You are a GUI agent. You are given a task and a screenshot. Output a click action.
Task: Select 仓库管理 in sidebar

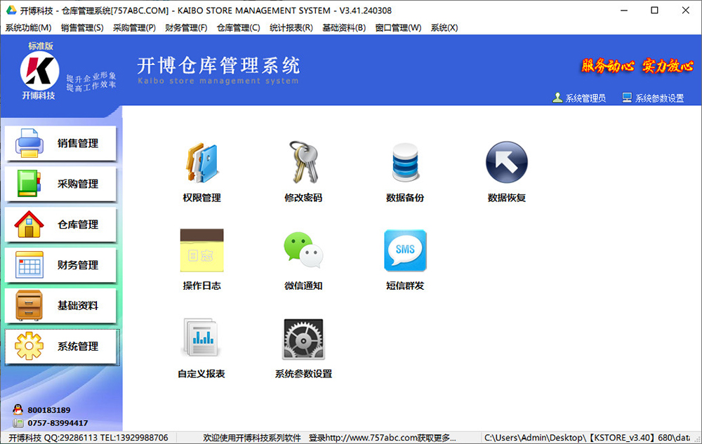coord(60,224)
